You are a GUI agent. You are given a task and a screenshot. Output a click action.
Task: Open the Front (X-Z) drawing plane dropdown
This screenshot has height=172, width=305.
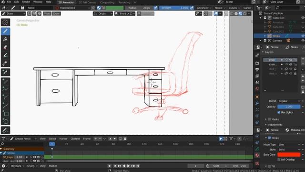click(x=125, y=14)
